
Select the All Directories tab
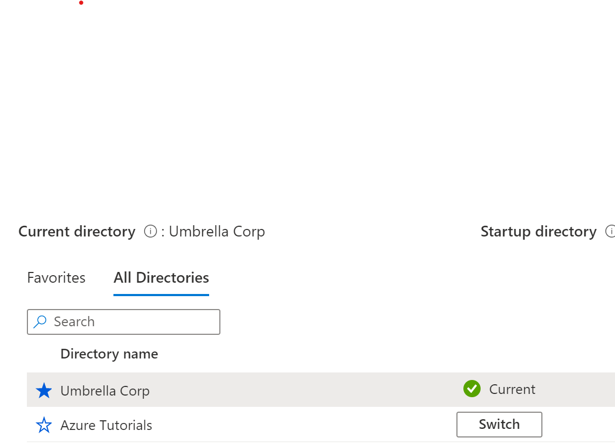coord(161,277)
